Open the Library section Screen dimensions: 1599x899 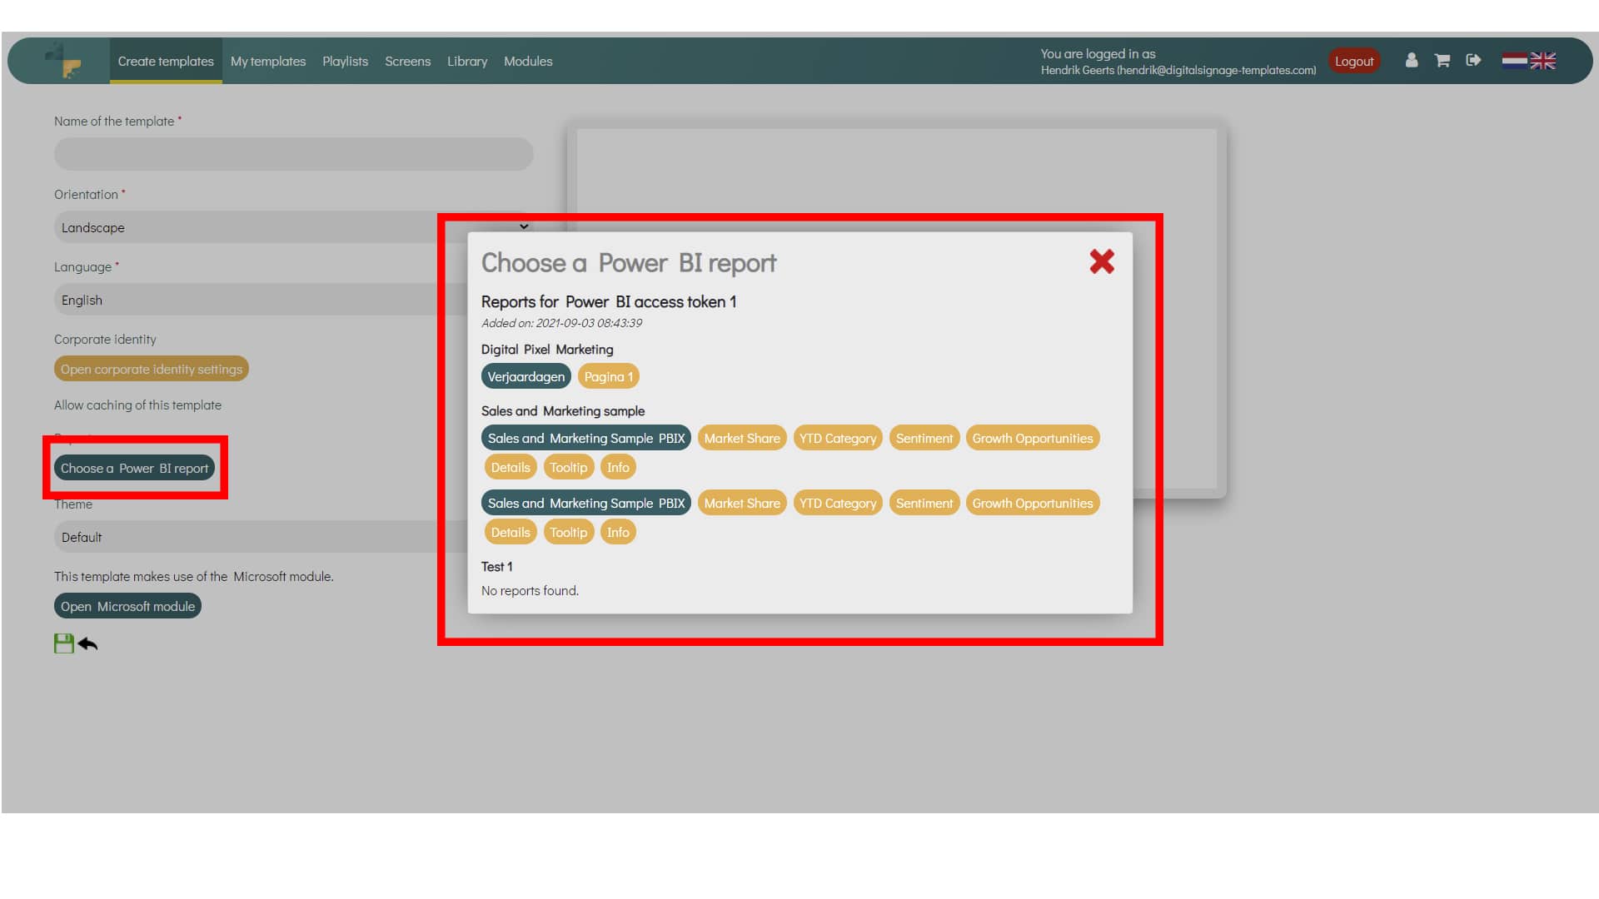click(467, 61)
